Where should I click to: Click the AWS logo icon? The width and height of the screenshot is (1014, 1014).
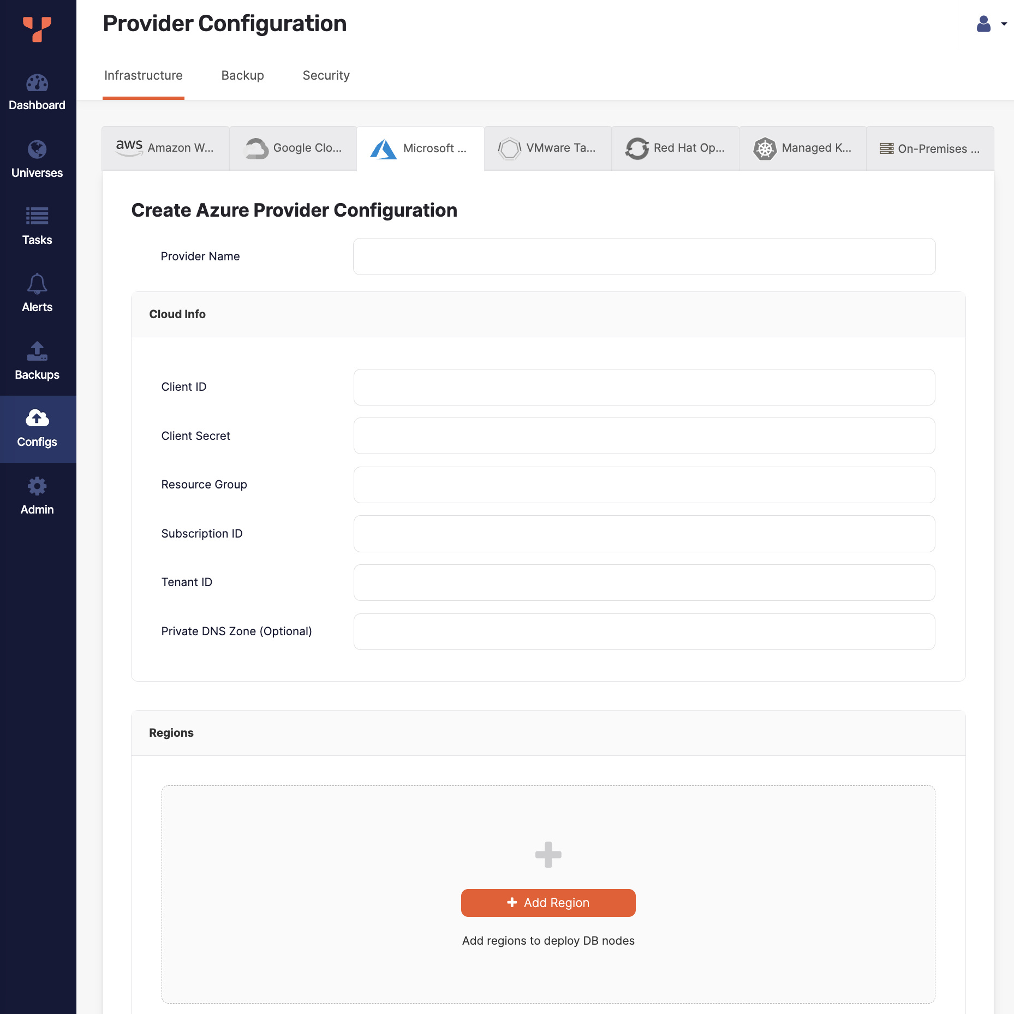[x=129, y=147]
